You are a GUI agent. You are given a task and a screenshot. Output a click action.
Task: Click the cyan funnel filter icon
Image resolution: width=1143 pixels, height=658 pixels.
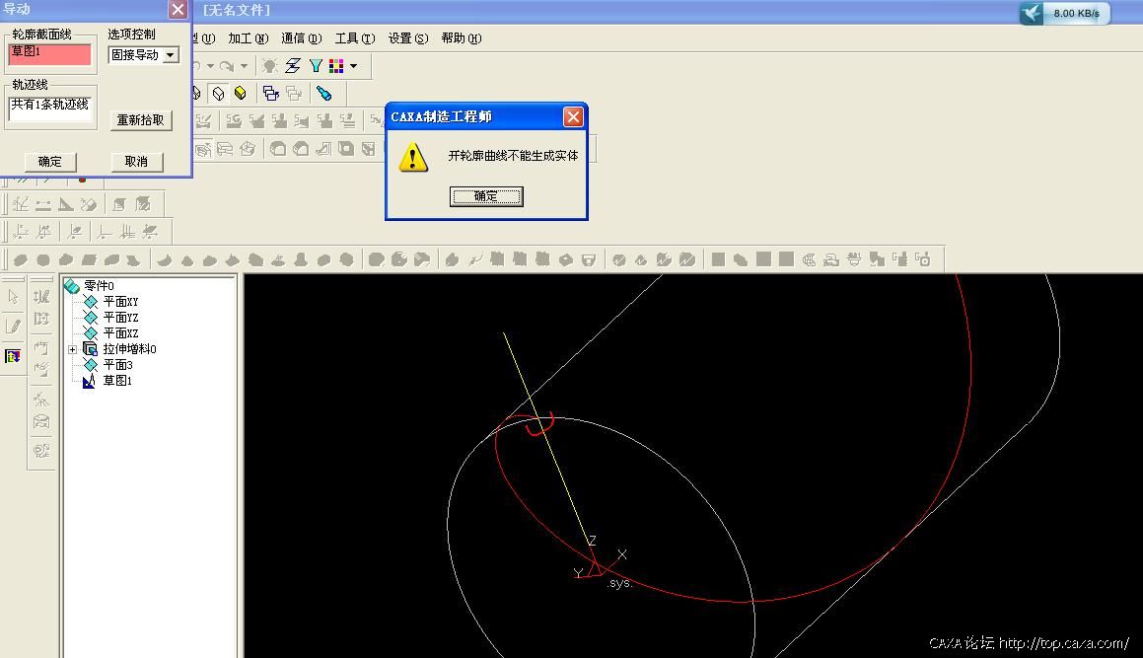coord(316,66)
